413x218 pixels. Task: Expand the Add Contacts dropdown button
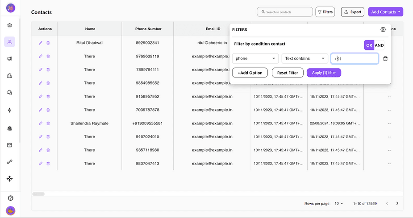click(x=386, y=12)
